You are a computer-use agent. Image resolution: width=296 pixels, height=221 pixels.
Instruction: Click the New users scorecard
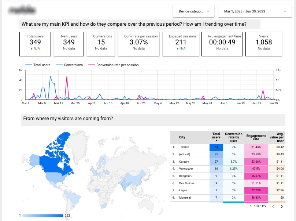(x=69, y=44)
